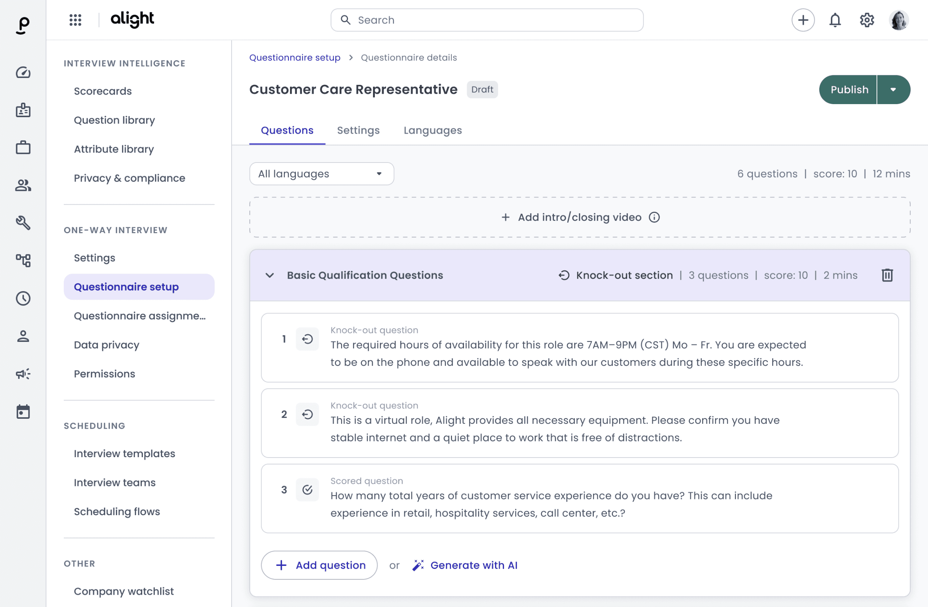Open the Publish button dropdown arrow
This screenshot has height=607, width=928.
click(x=893, y=90)
